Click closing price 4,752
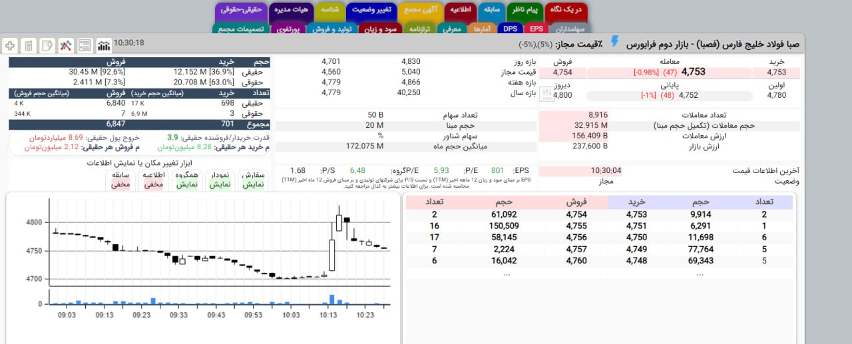 tap(688, 95)
